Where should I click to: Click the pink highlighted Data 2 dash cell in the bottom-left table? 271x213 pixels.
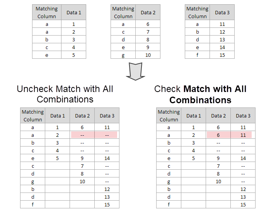(82, 135)
